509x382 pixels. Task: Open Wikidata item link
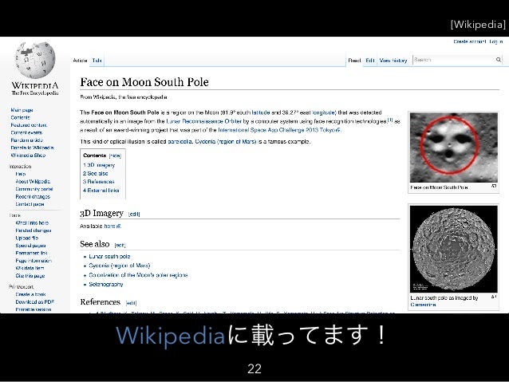pos(30,268)
